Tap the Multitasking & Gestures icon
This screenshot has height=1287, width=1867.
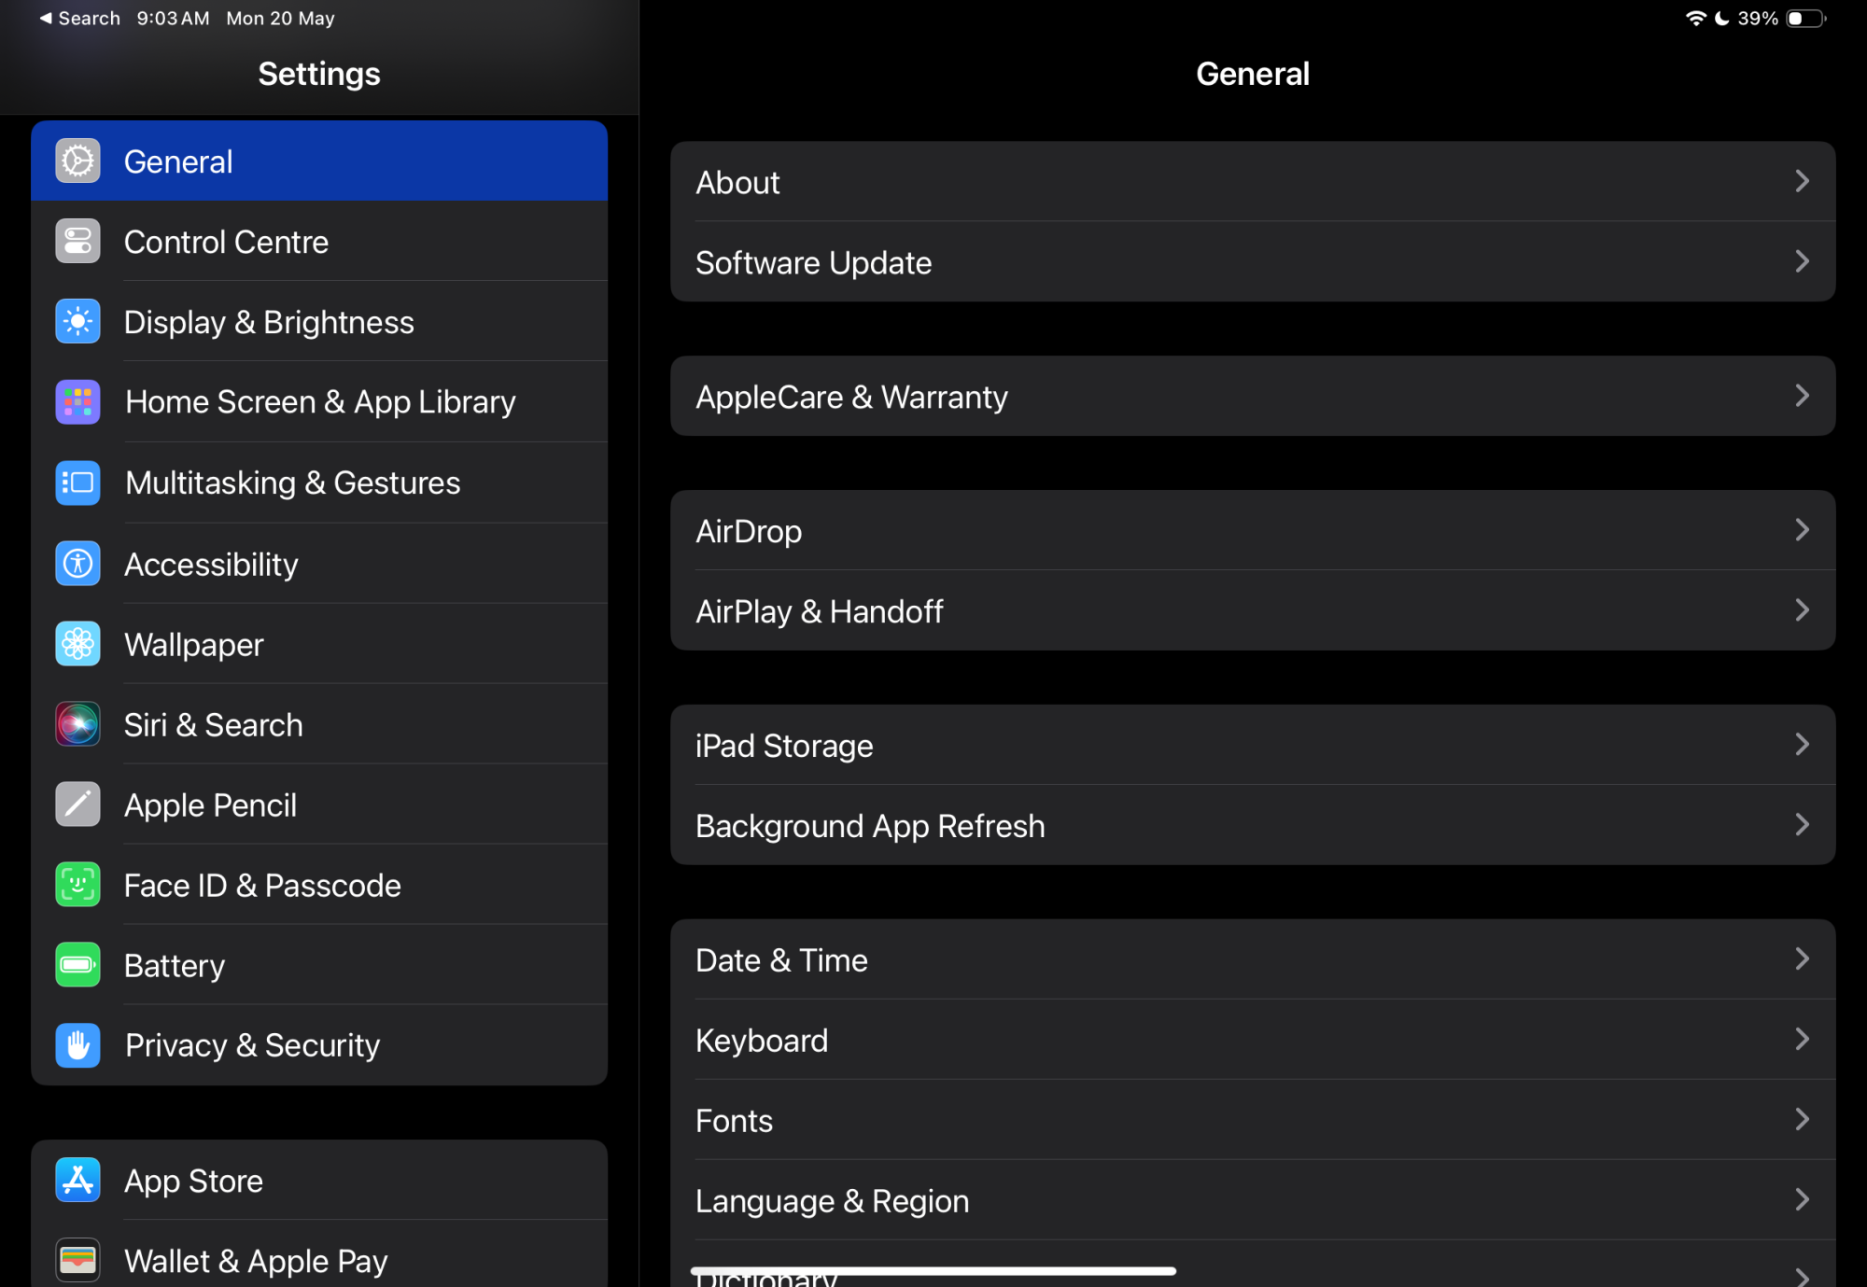[77, 483]
